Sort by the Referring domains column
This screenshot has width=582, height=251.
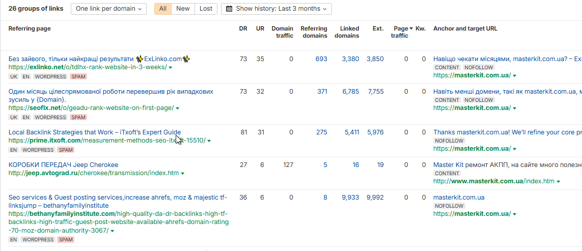pyautogui.click(x=314, y=32)
